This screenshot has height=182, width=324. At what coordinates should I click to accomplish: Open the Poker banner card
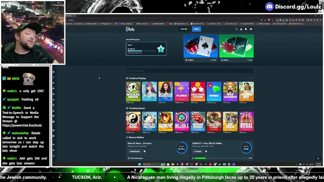click(x=236, y=48)
